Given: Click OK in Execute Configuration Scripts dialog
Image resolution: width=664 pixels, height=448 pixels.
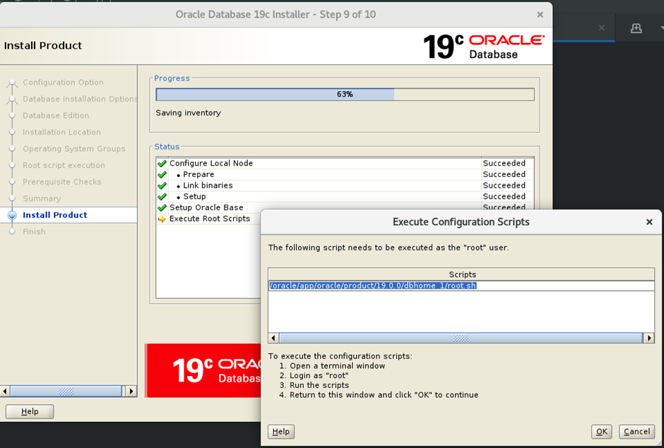Looking at the screenshot, I should pos(601,432).
